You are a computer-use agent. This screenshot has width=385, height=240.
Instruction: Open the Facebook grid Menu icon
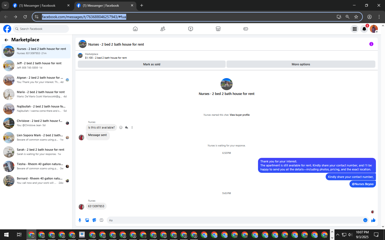[355, 29]
